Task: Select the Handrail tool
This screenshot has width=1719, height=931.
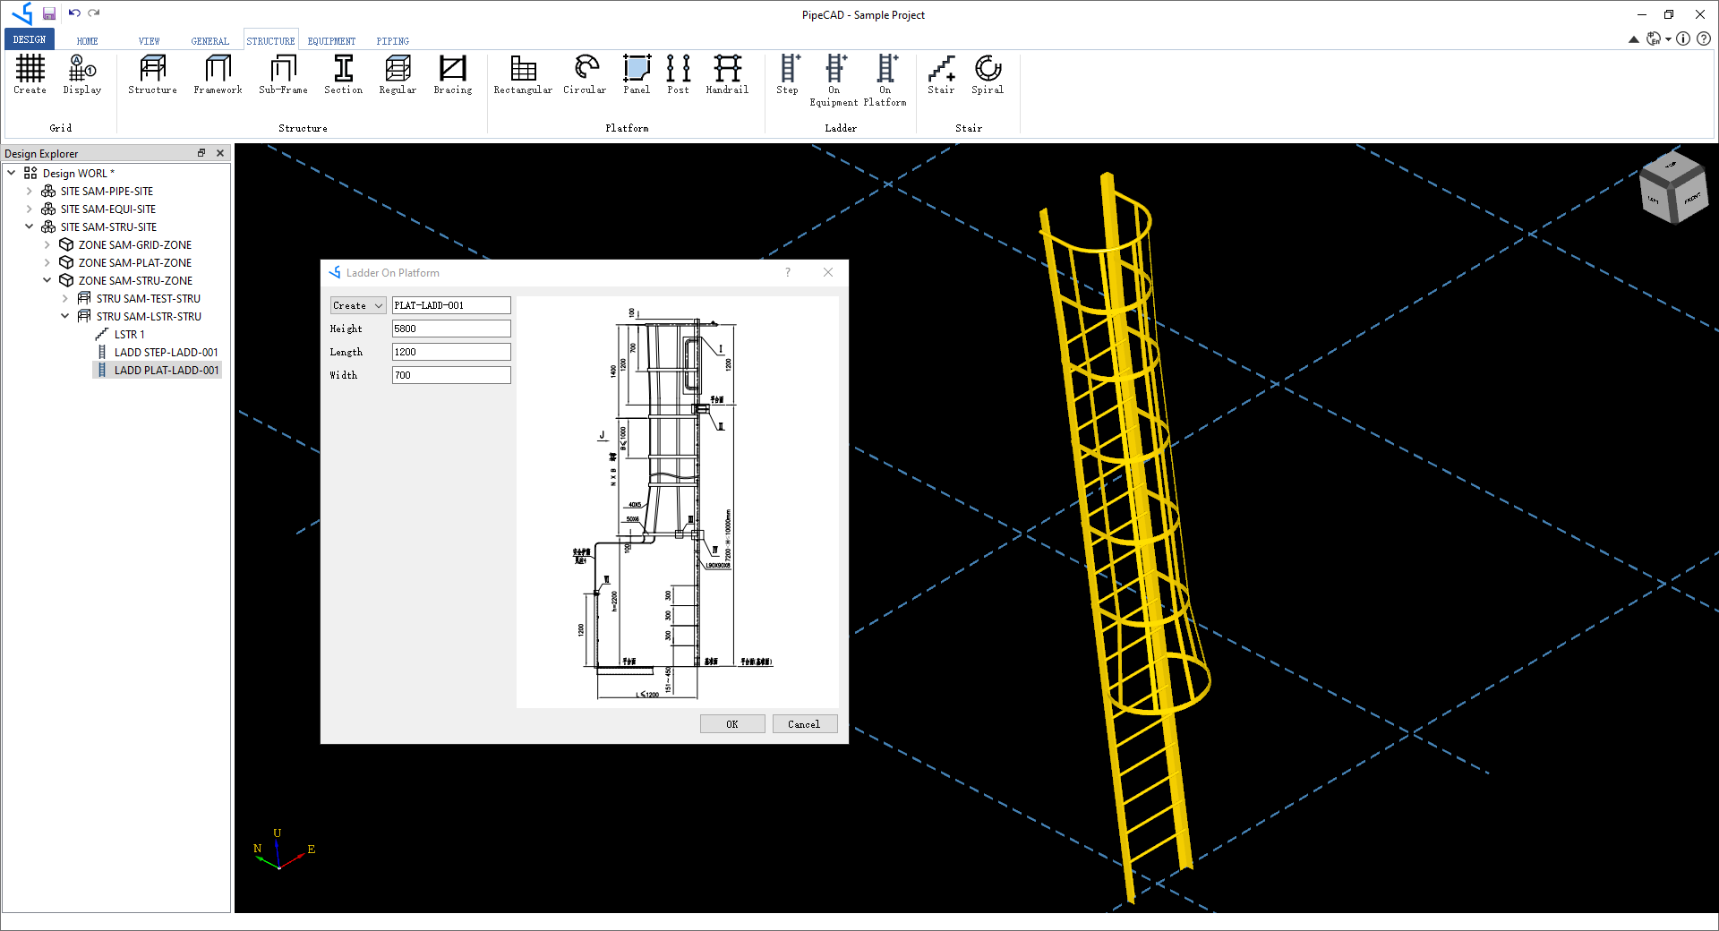Action: (726, 75)
